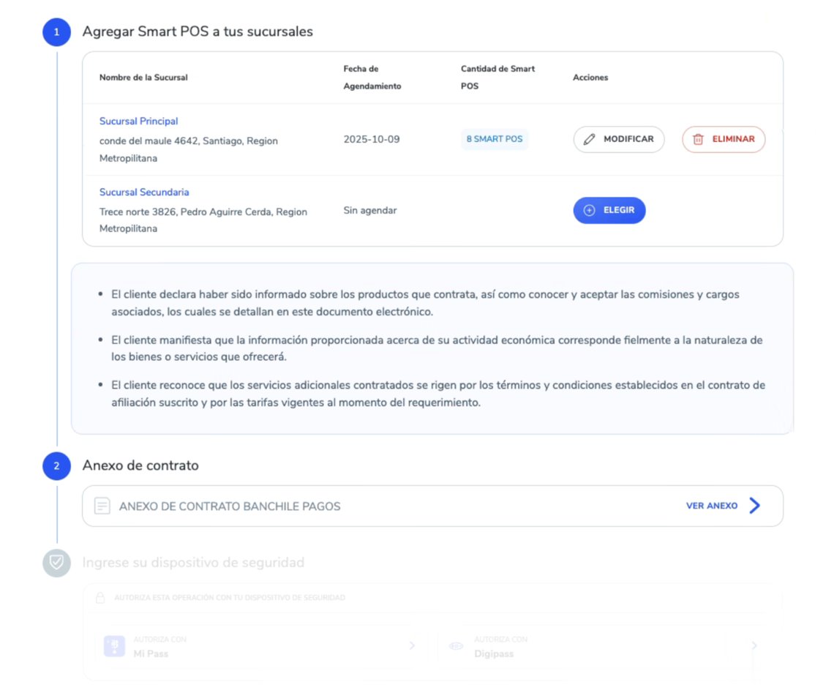Click the plus icon in ELEGIR
Screen dimensions: 834x685
coord(589,210)
